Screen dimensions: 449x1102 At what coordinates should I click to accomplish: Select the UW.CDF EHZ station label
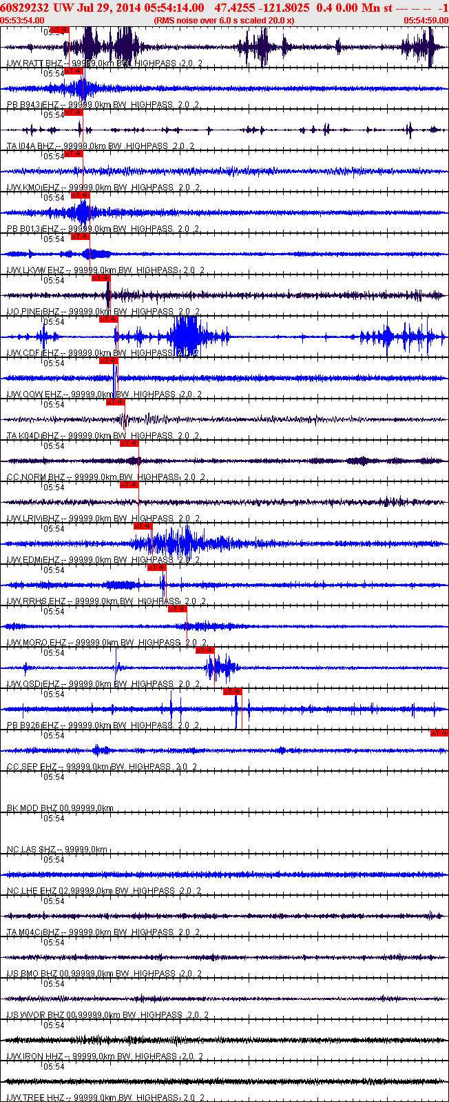coord(103,353)
